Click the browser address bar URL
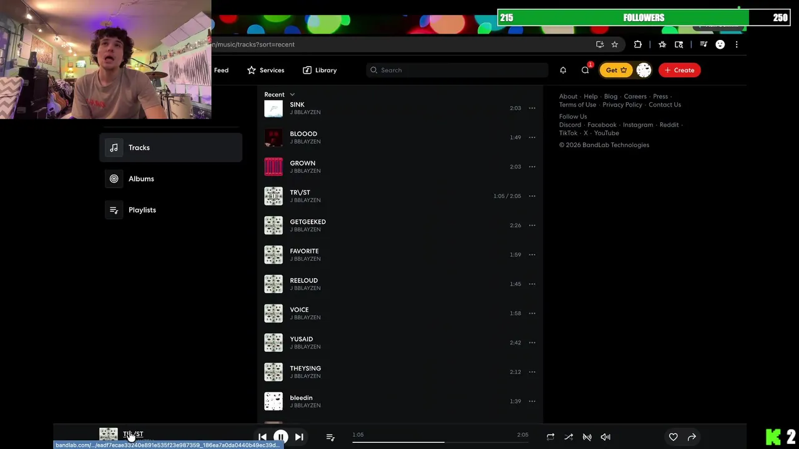The width and height of the screenshot is (799, 449). click(x=253, y=45)
